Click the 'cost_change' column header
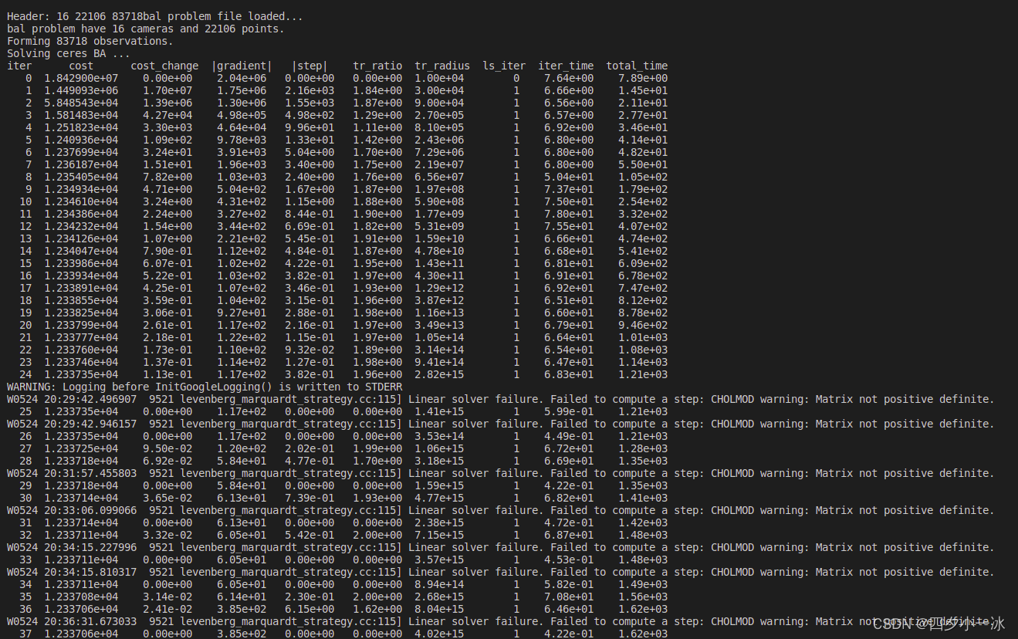The image size is (1018, 639). click(164, 66)
